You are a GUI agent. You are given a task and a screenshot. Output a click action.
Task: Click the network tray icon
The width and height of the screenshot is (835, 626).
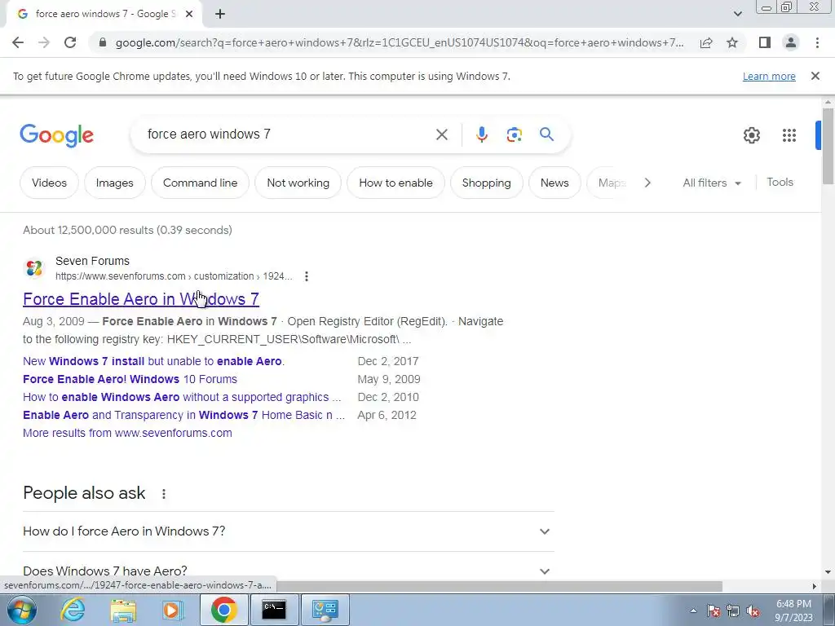coord(733,611)
